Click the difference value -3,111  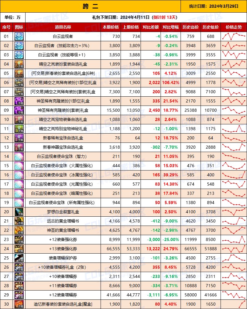(153, 295)
